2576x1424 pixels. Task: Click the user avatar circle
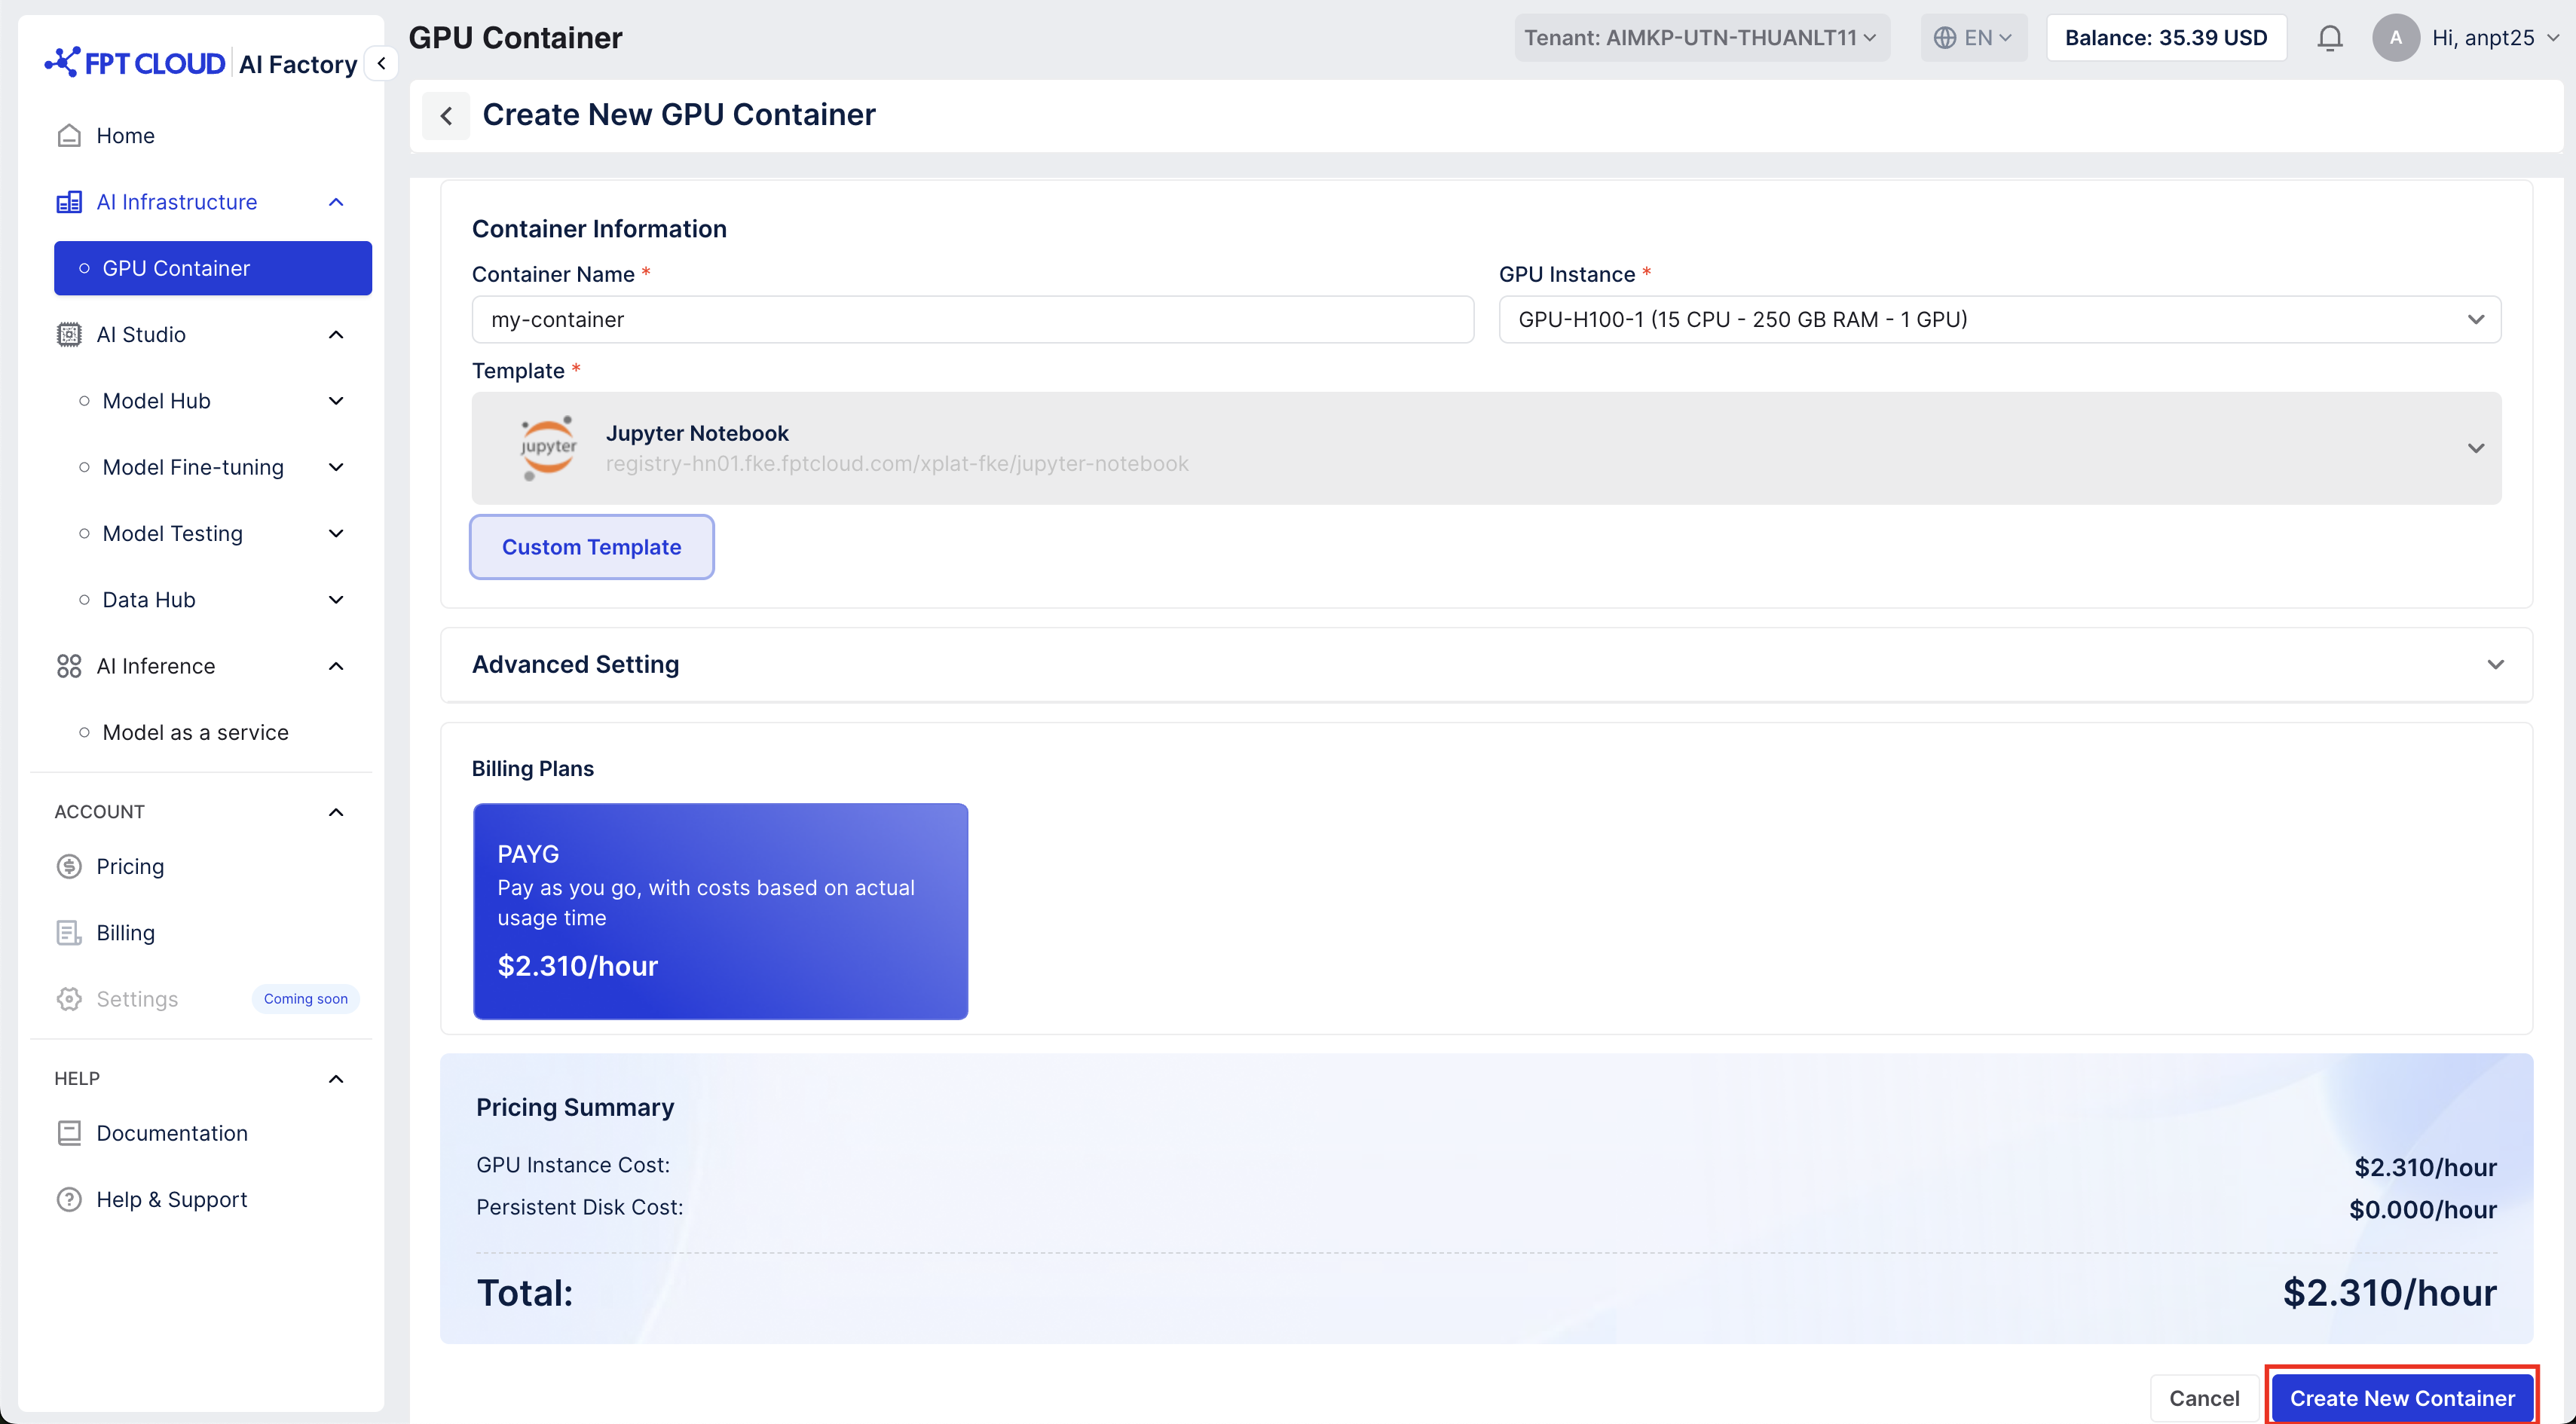[2396, 38]
